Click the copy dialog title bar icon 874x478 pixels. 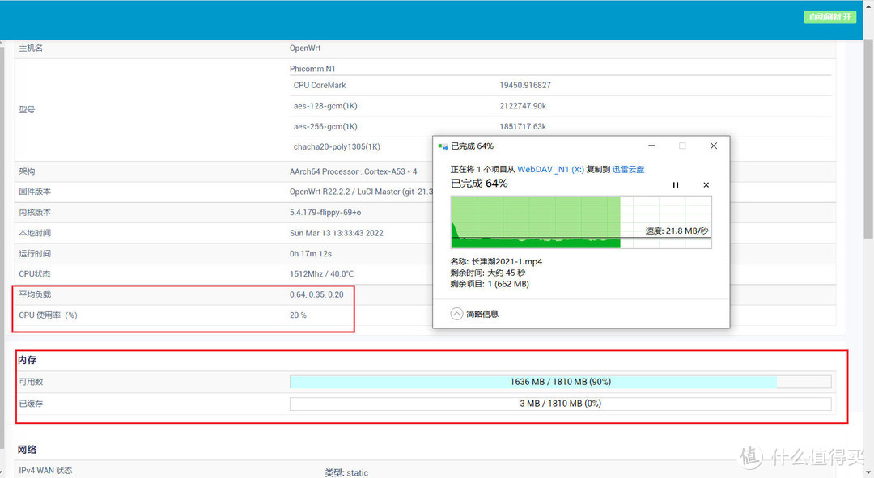tap(443, 146)
